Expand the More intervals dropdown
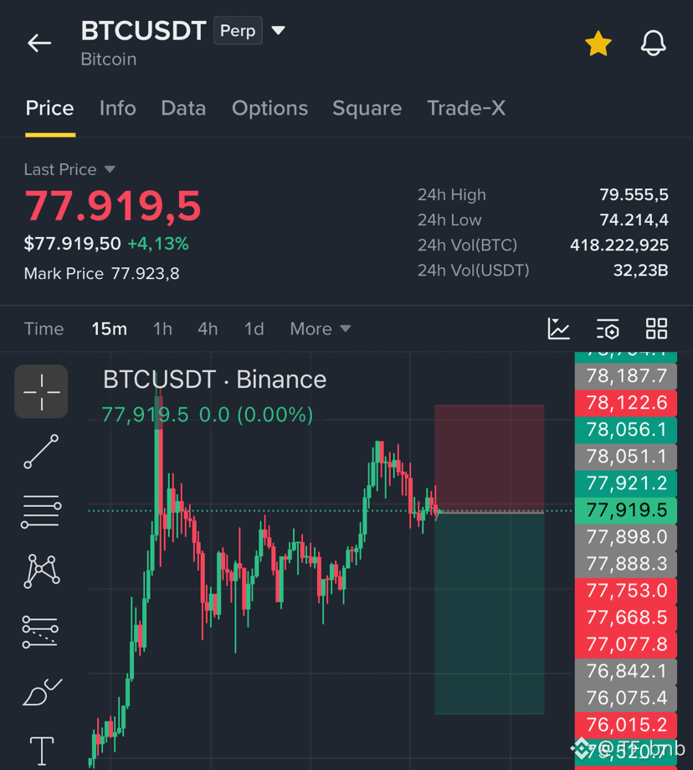The width and height of the screenshot is (693, 770). (321, 328)
